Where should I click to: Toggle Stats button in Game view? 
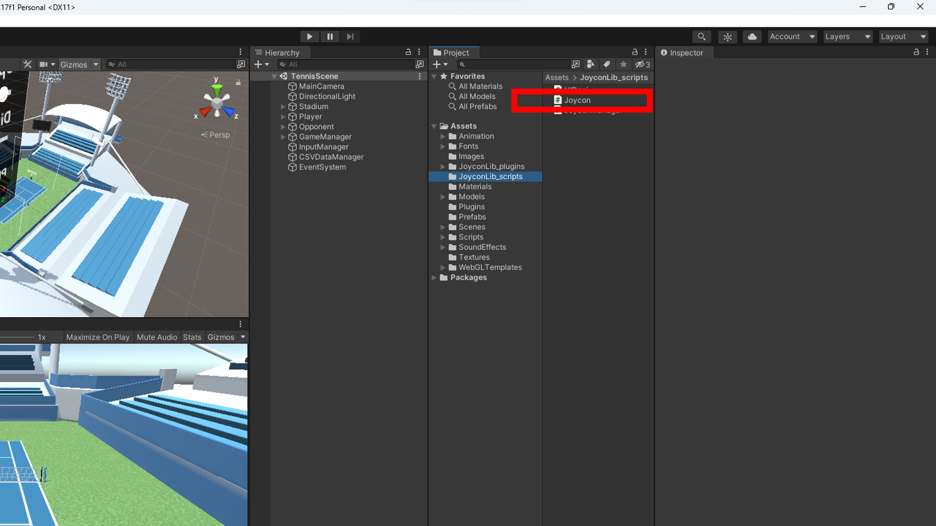(x=192, y=337)
